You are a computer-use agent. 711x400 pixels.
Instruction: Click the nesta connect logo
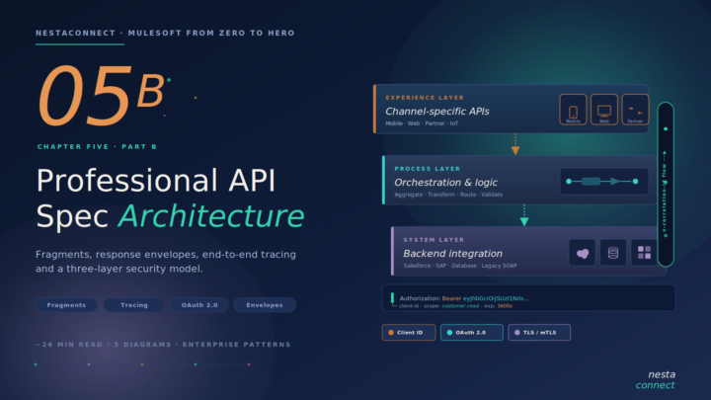click(x=656, y=379)
